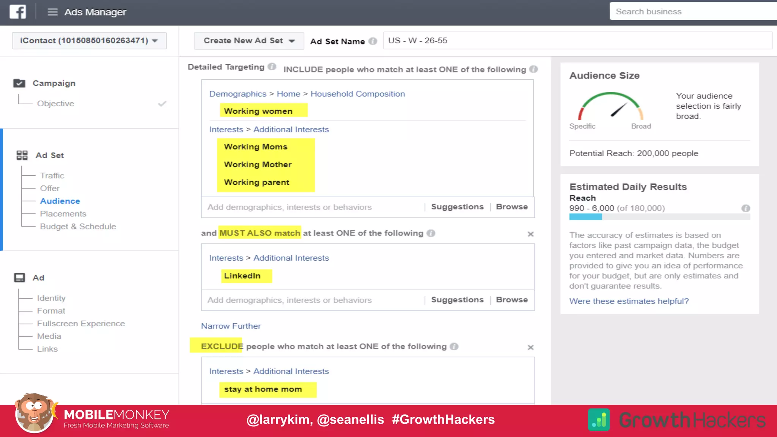This screenshot has height=437, width=777.
Task: Go to the Audience section
Action: point(60,201)
